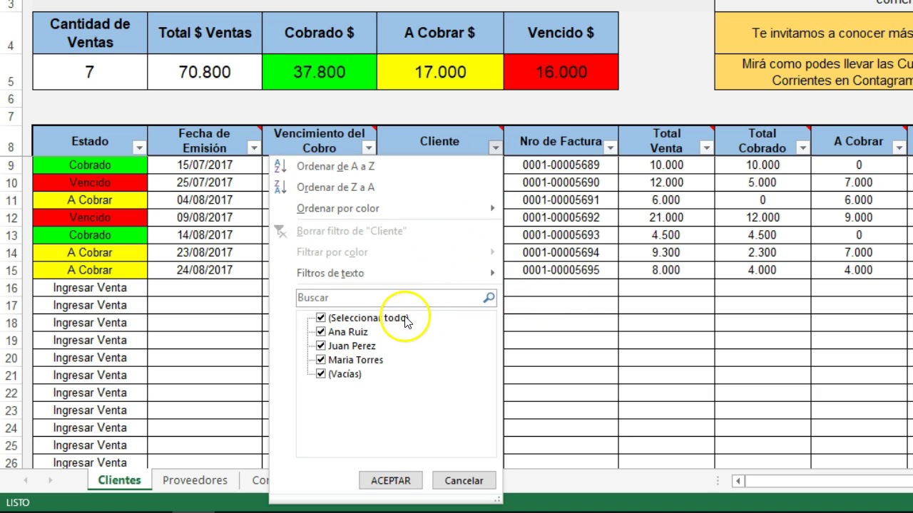Click Ingresar Venta in row 16

pos(90,288)
